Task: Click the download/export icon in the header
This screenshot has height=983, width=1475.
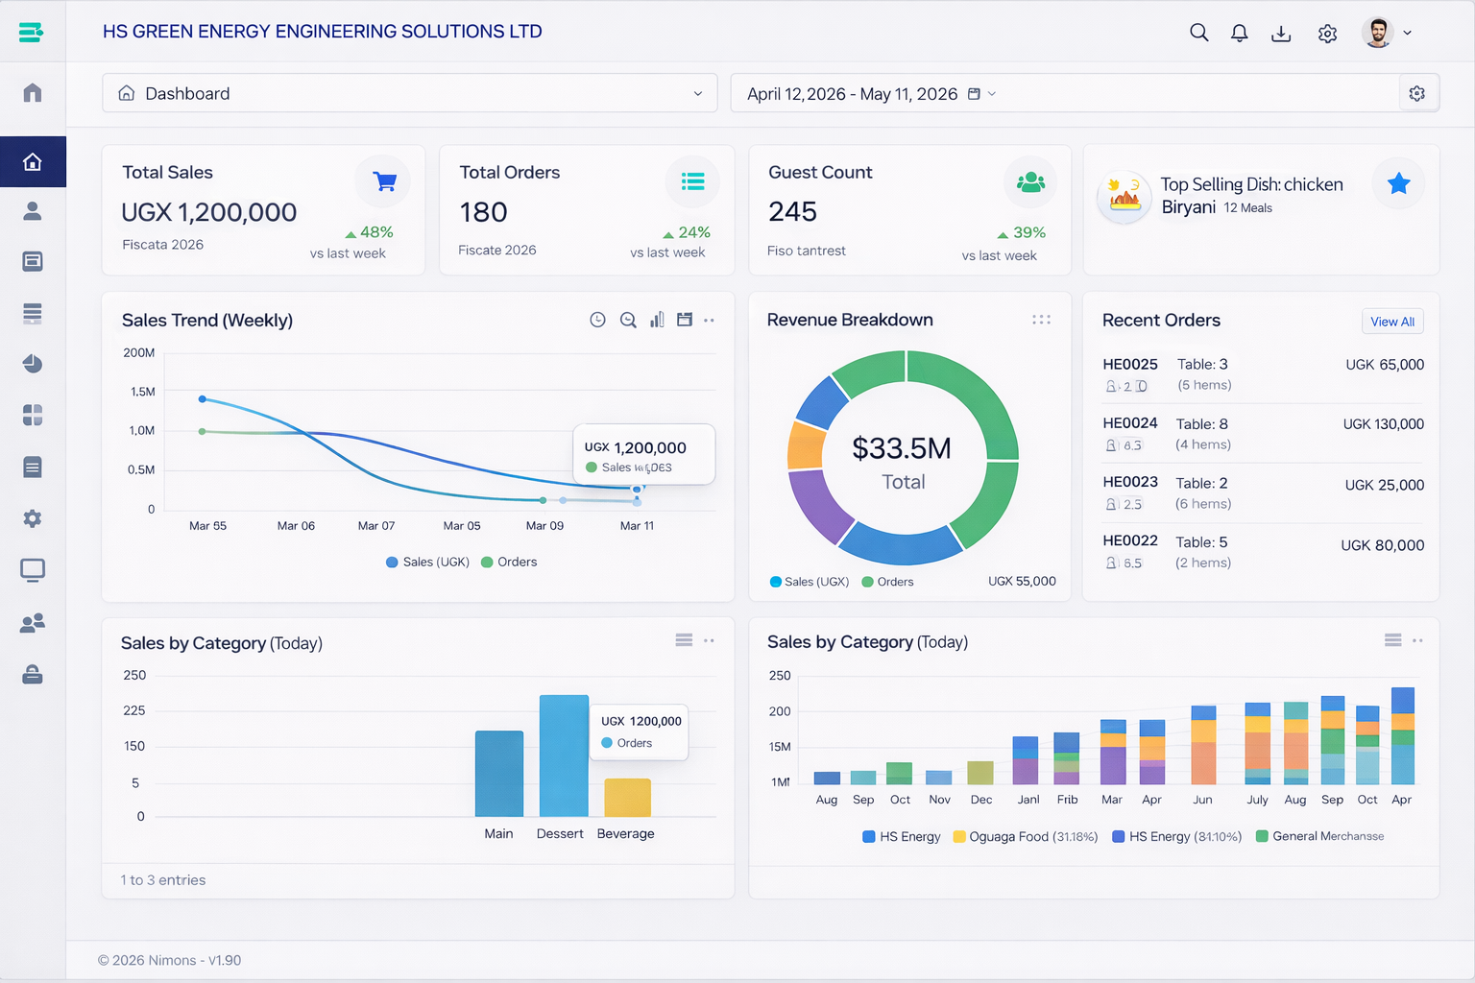Action: pyautogui.click(x=1281, y=32)
